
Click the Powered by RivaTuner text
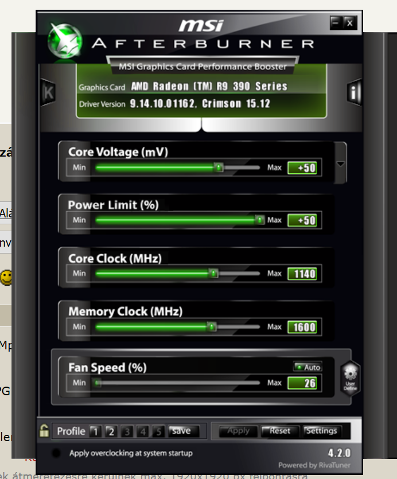tap(314, 465)
